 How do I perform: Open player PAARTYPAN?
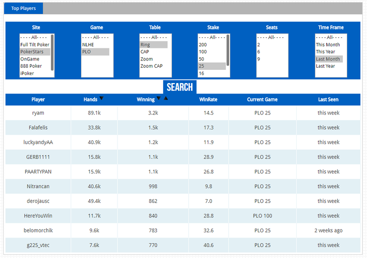click(38, 172)
